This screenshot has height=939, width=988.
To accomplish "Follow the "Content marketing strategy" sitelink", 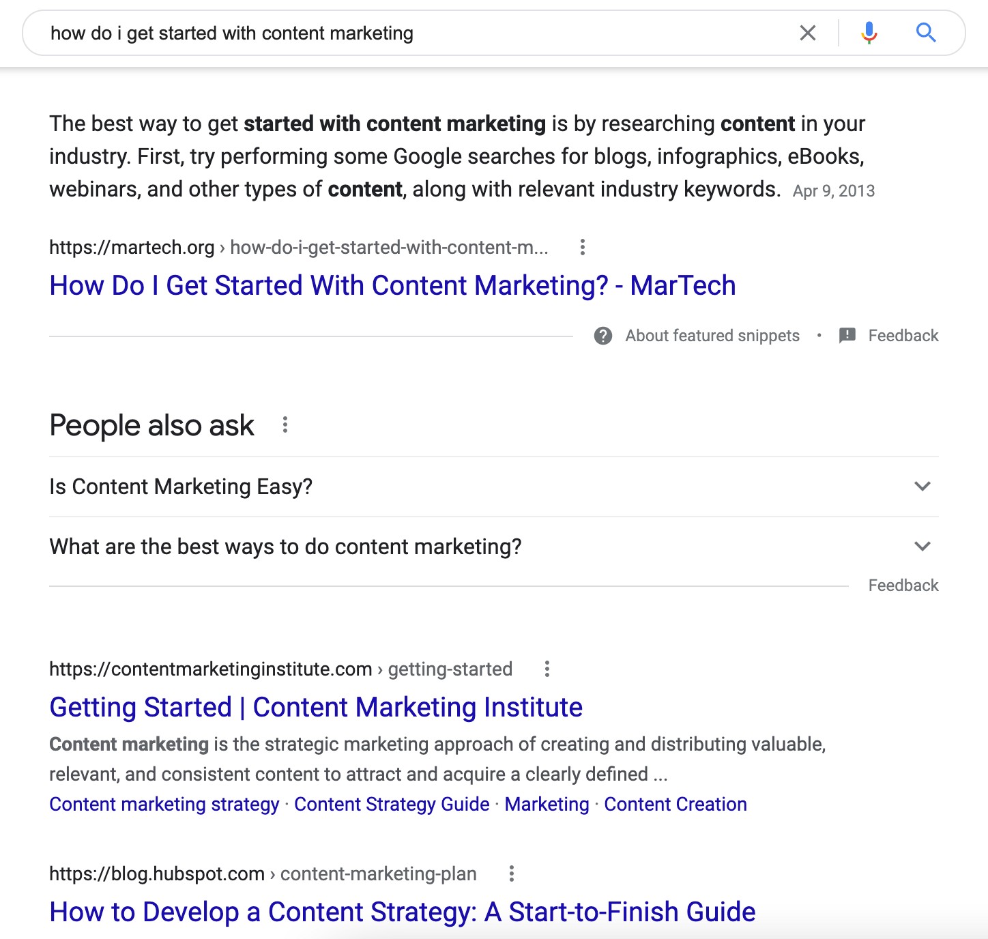I will pyautogui.click(x=164, y=804).
